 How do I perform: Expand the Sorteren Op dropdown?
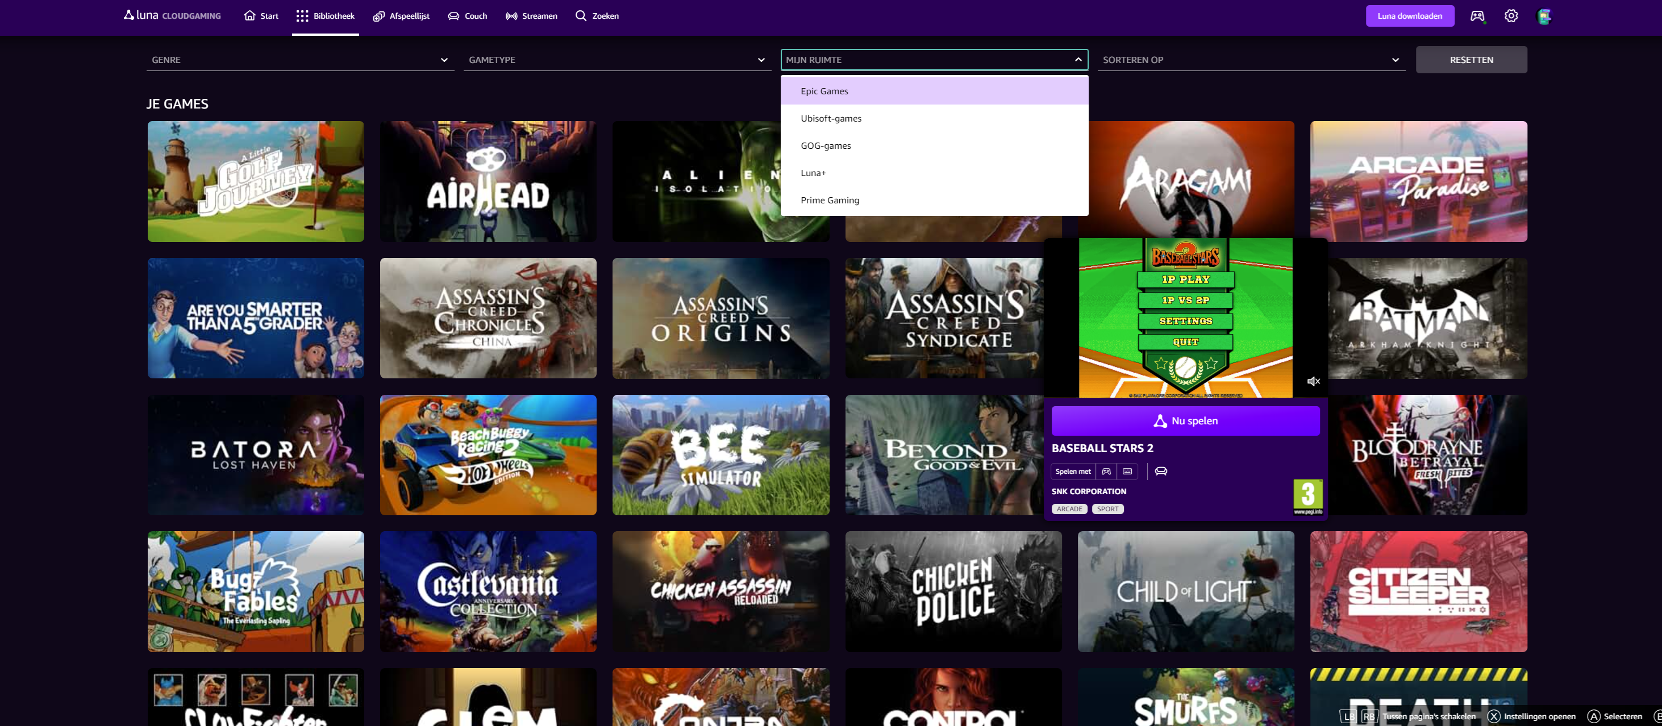coord(1251,59)
